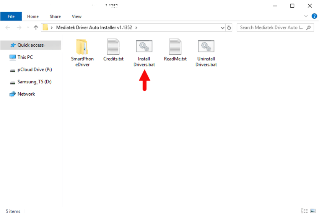Image resolution: width=319 pixels, height=216 pixels.
Task: Open the View ribbon tab
Action: click(76, 16)
